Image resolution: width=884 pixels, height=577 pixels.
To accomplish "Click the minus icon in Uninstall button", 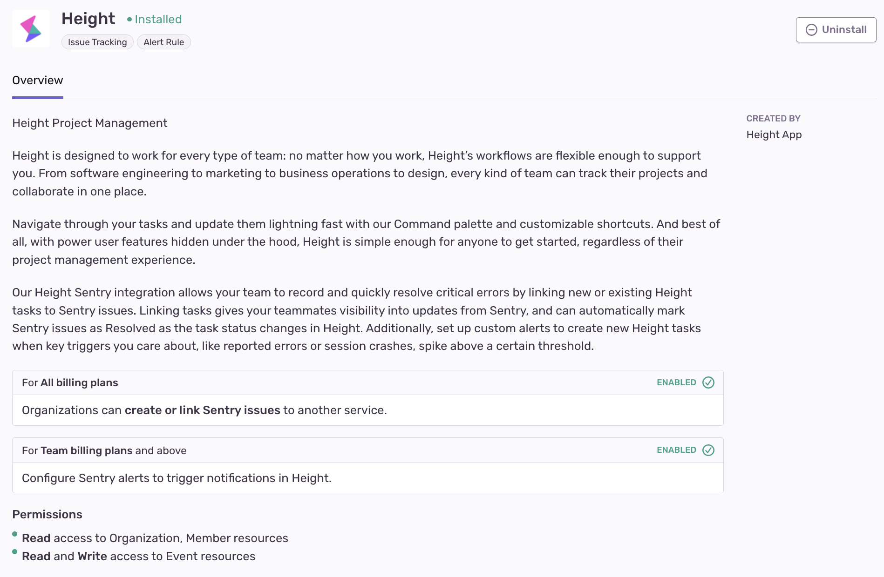I will pyautogui.click(x=811, y=30).
